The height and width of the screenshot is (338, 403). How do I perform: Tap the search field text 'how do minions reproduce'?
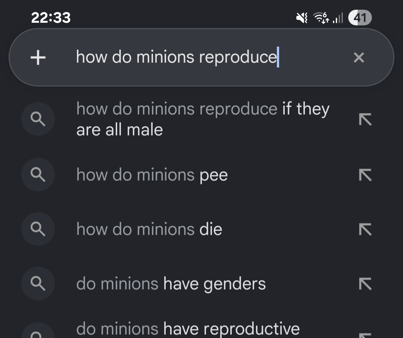point(176,57)
